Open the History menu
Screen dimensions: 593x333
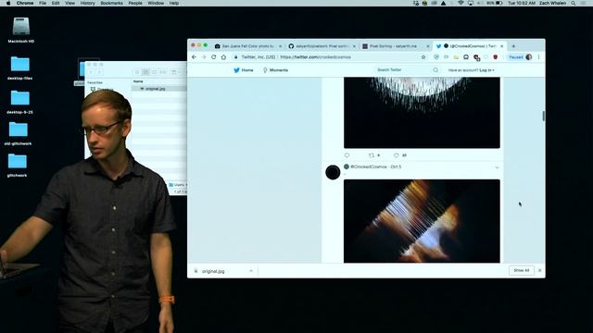click(x=87, y=3)
